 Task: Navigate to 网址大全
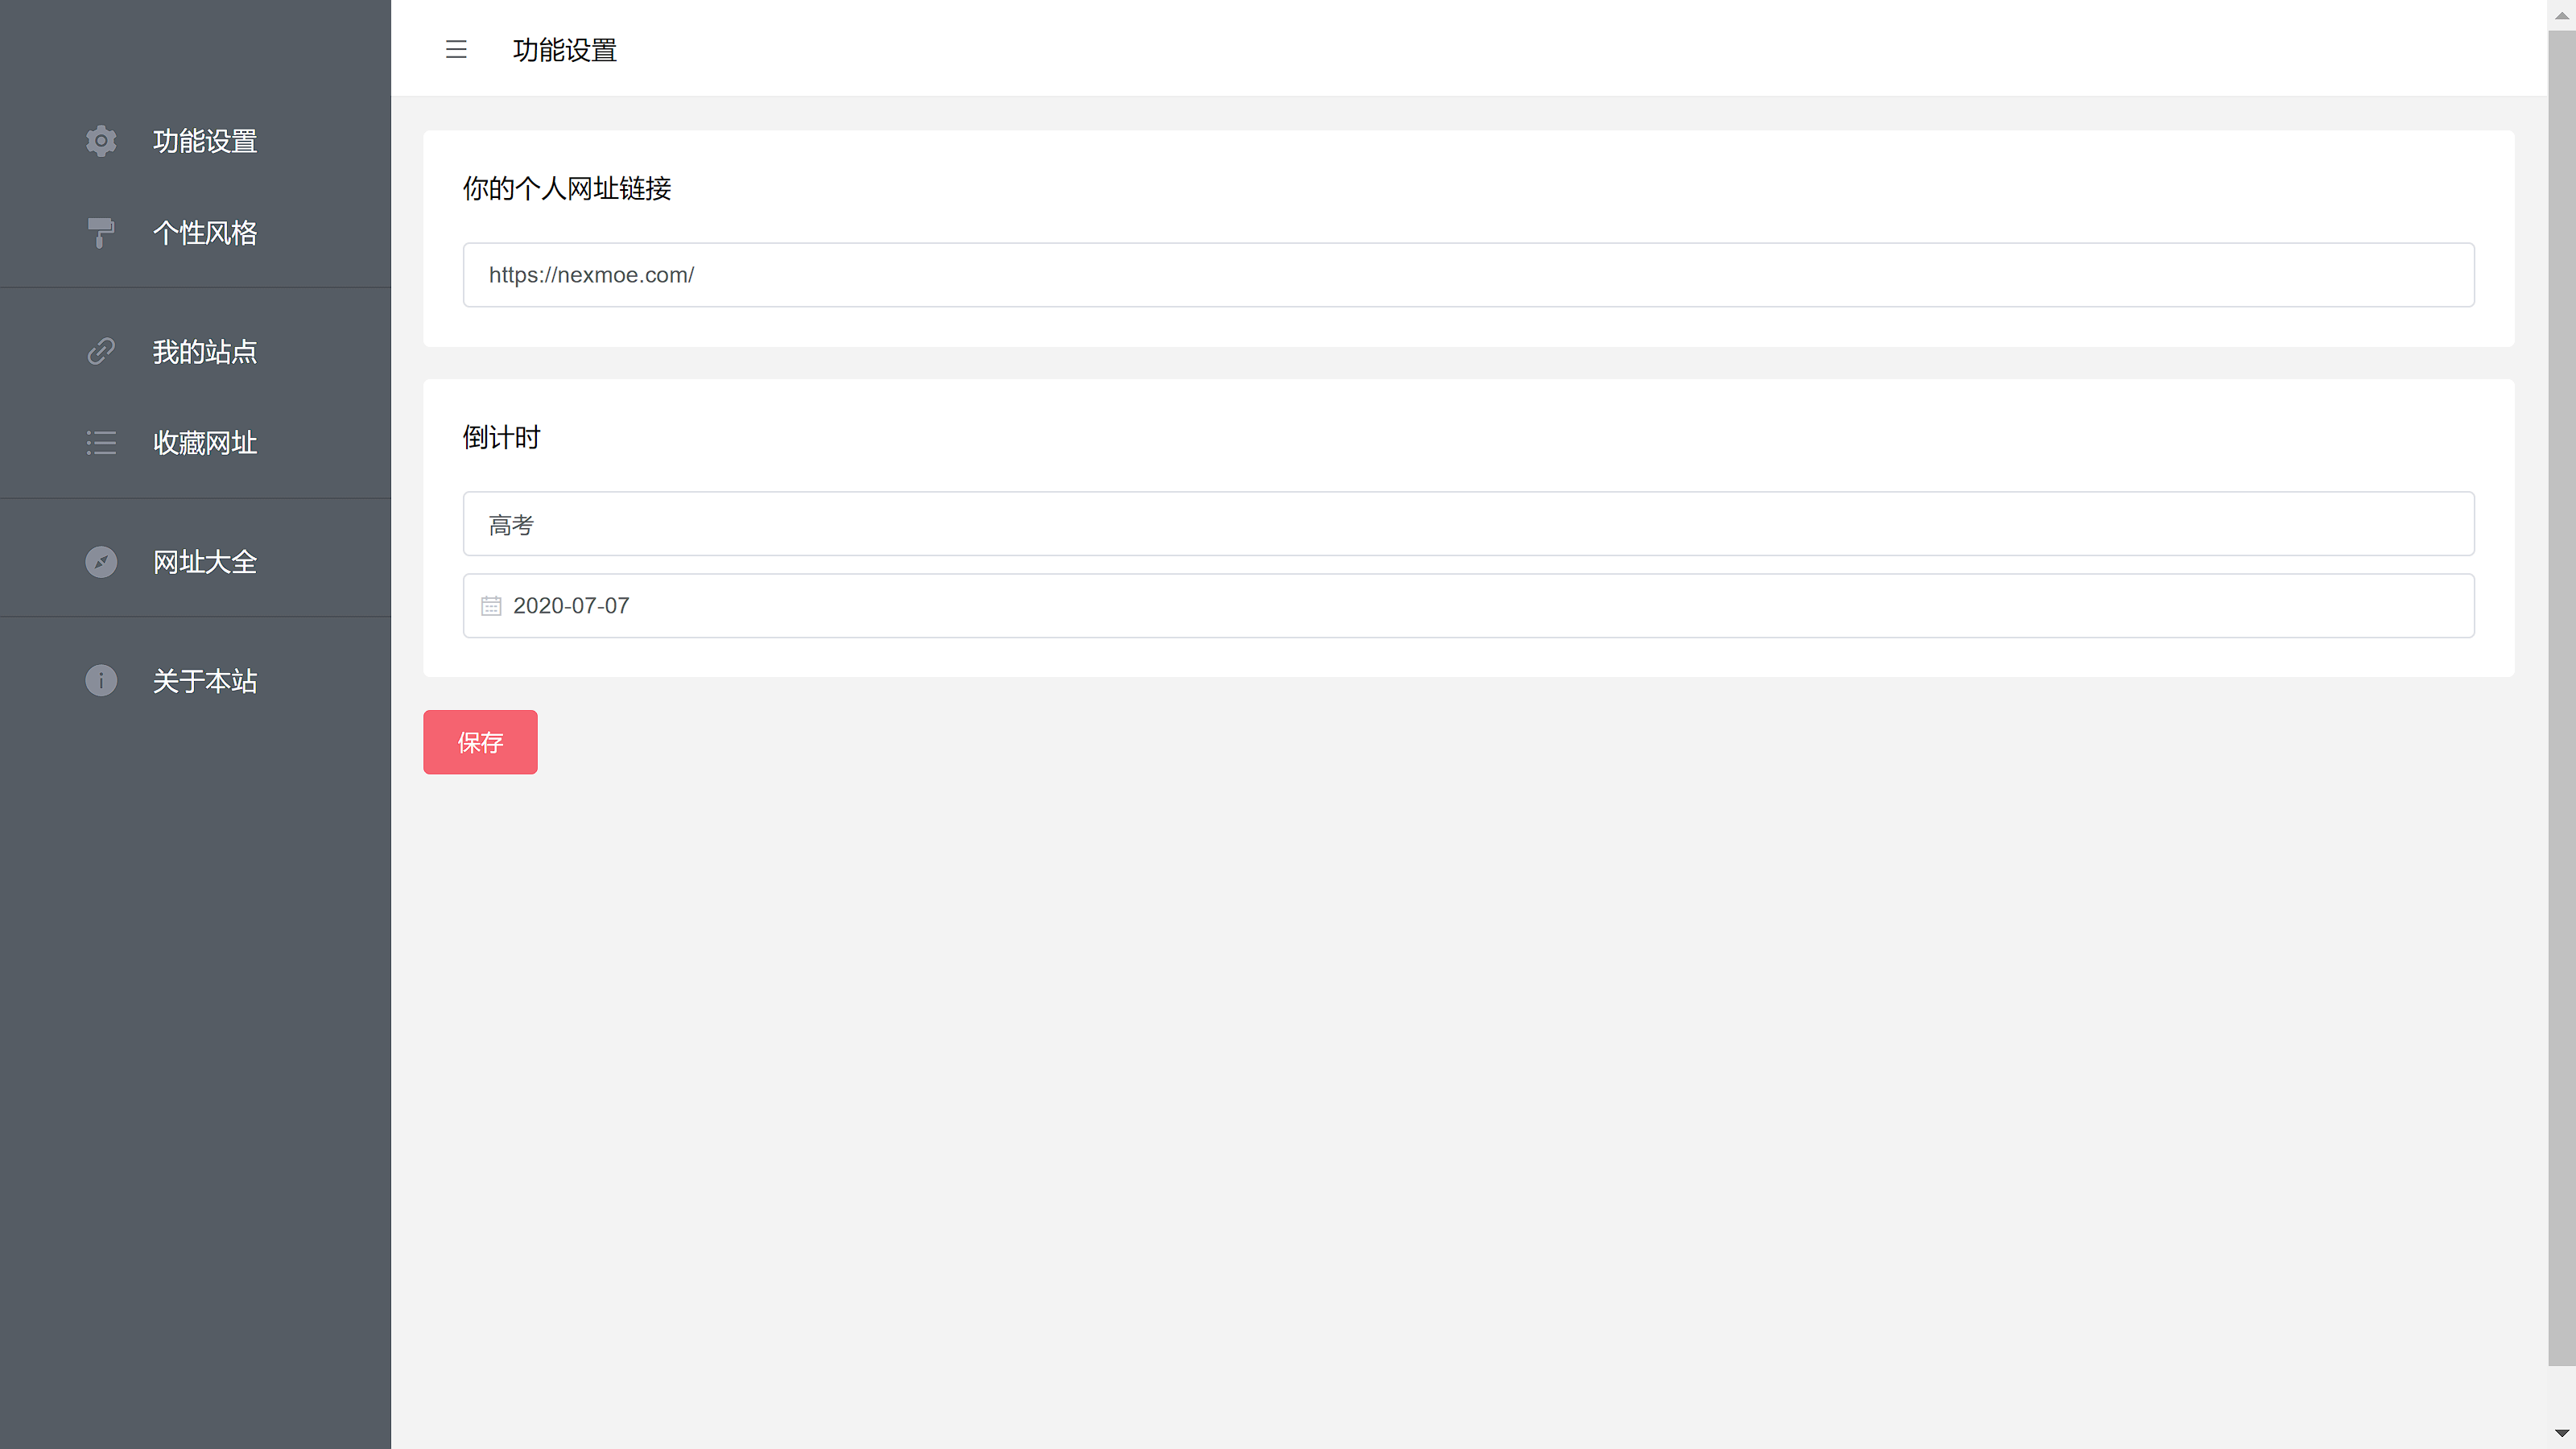204,562
